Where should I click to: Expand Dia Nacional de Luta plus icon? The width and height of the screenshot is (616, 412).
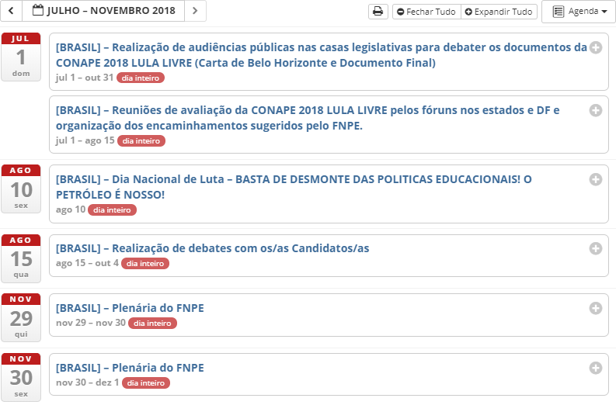point(596,179)
